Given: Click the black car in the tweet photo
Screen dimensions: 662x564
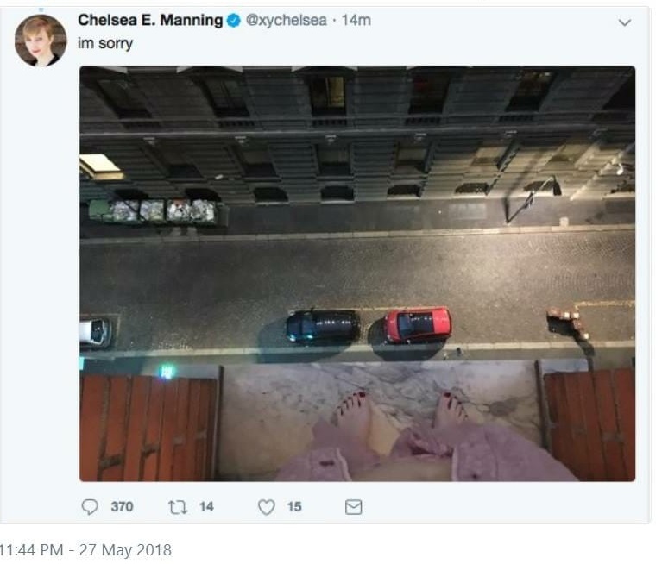Looking at the screenshot, I should click(x=323, y=325).
